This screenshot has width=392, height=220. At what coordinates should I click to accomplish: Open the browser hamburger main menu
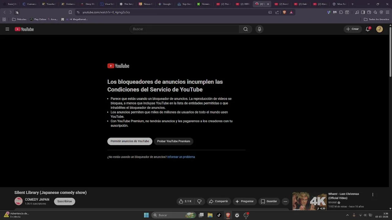388,12
